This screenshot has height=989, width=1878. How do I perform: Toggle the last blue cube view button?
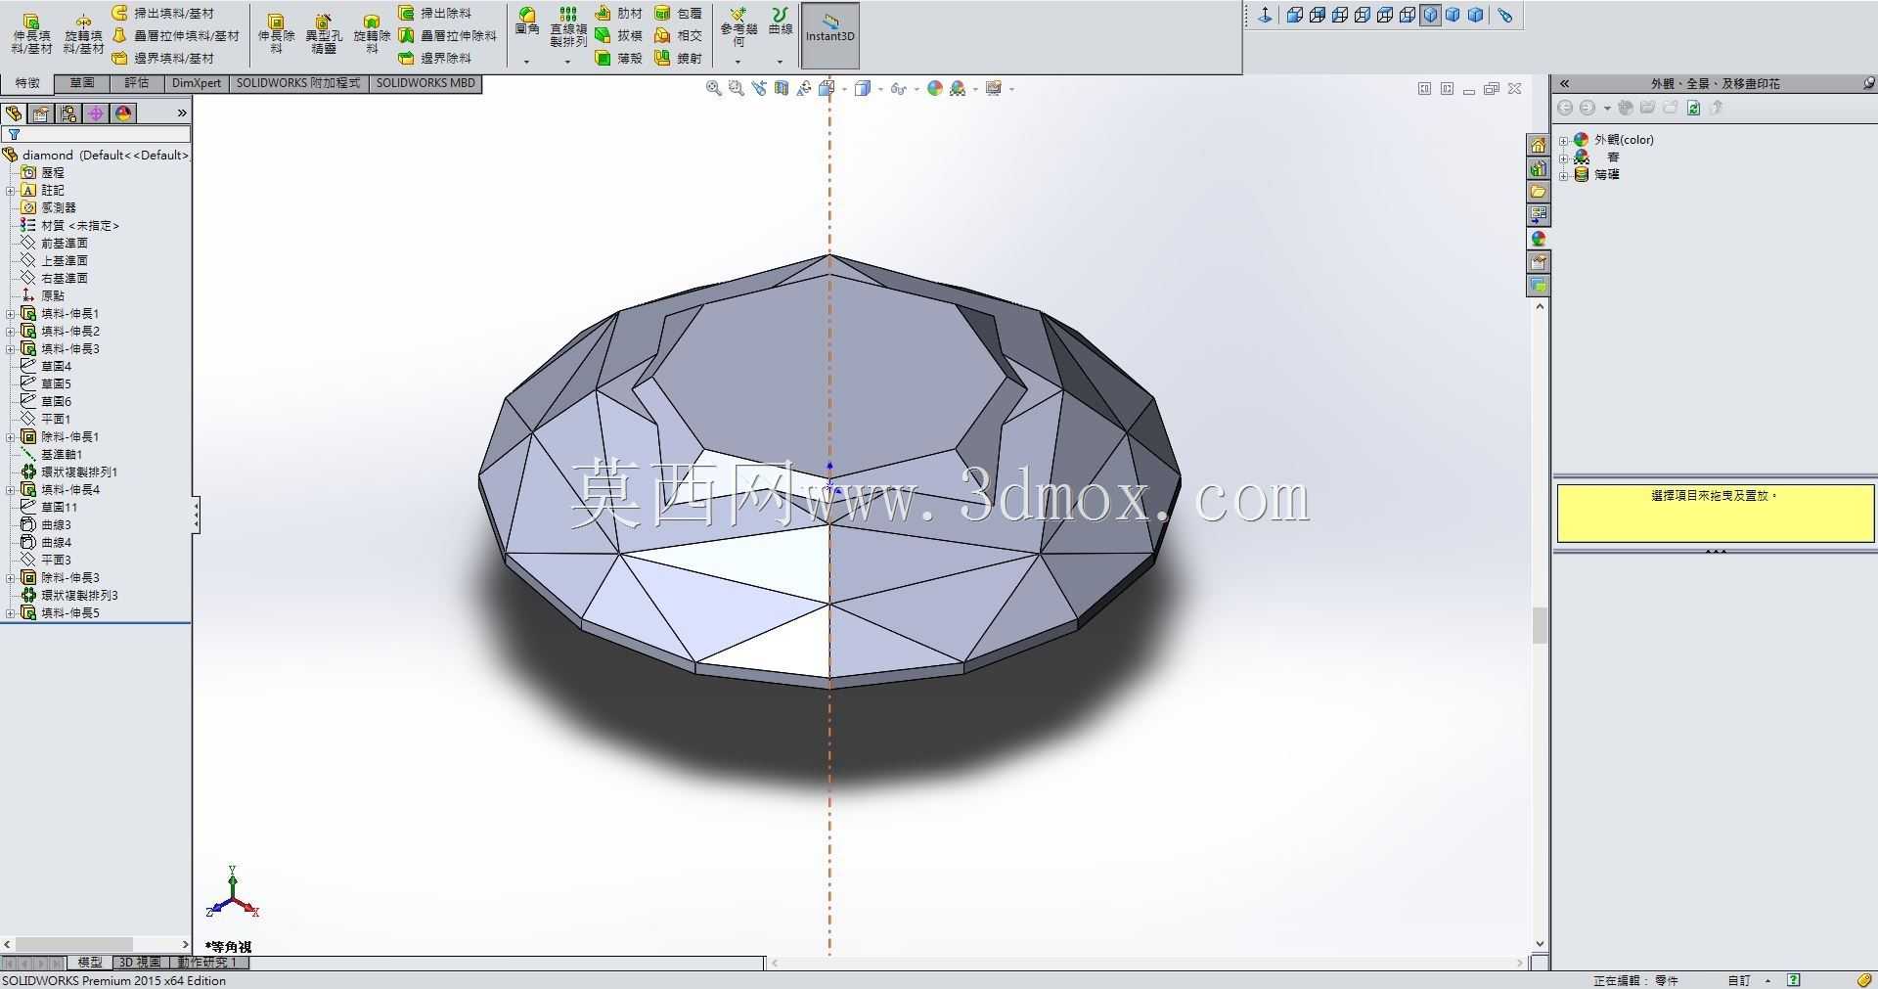(x=1476, y=15)
